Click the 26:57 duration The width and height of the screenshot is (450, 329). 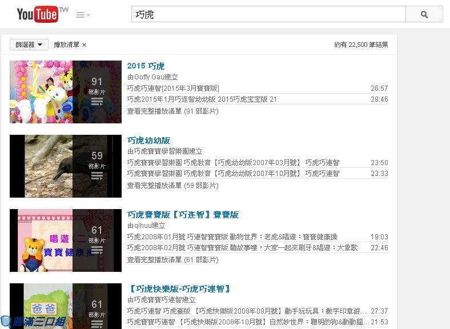379,88
